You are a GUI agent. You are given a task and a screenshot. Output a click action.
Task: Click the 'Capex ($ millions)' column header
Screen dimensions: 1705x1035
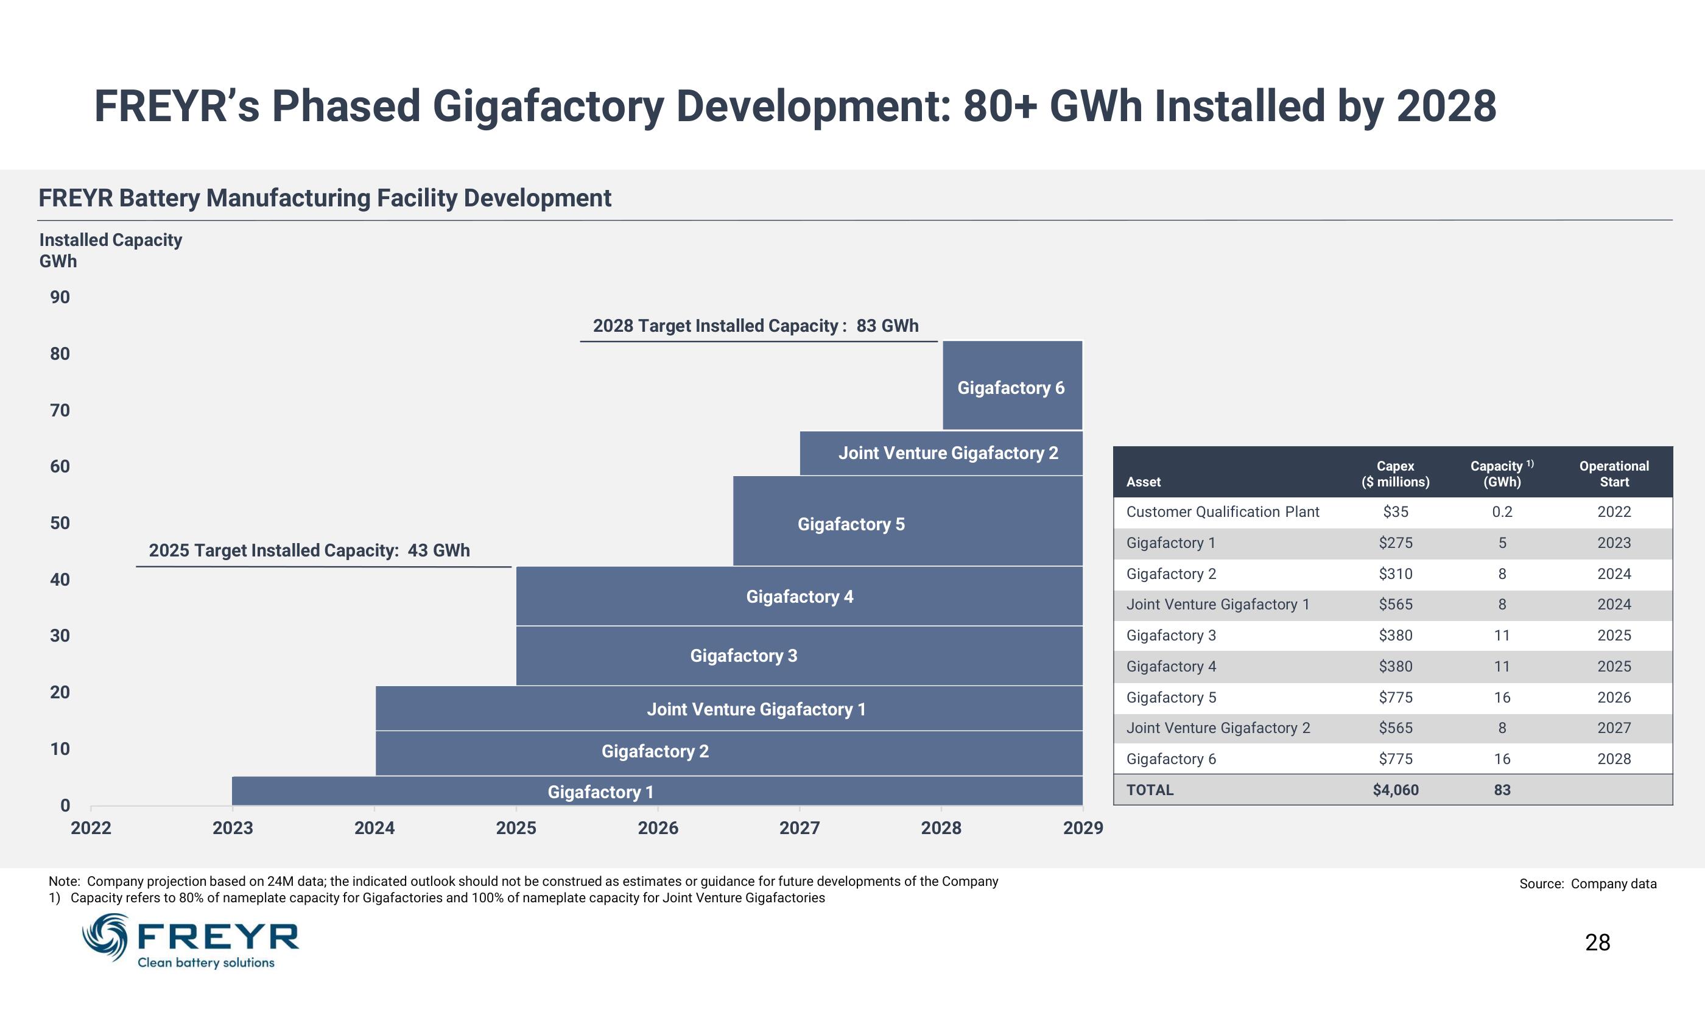point(1395,474)
